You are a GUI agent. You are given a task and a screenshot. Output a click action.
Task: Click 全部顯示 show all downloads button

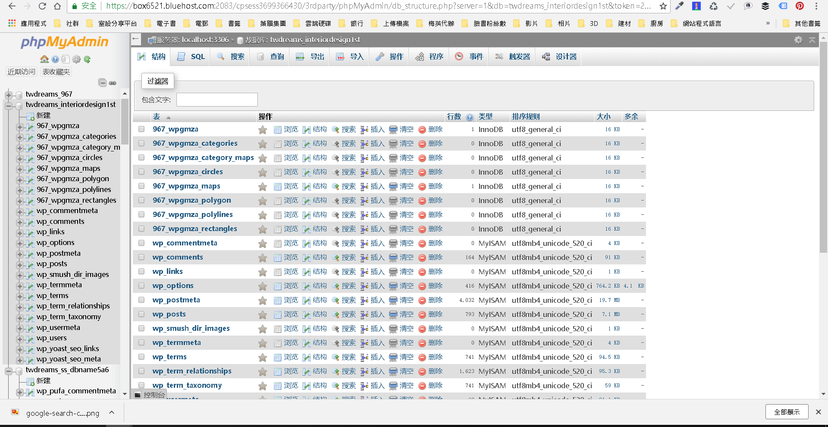tap(787, 412)
